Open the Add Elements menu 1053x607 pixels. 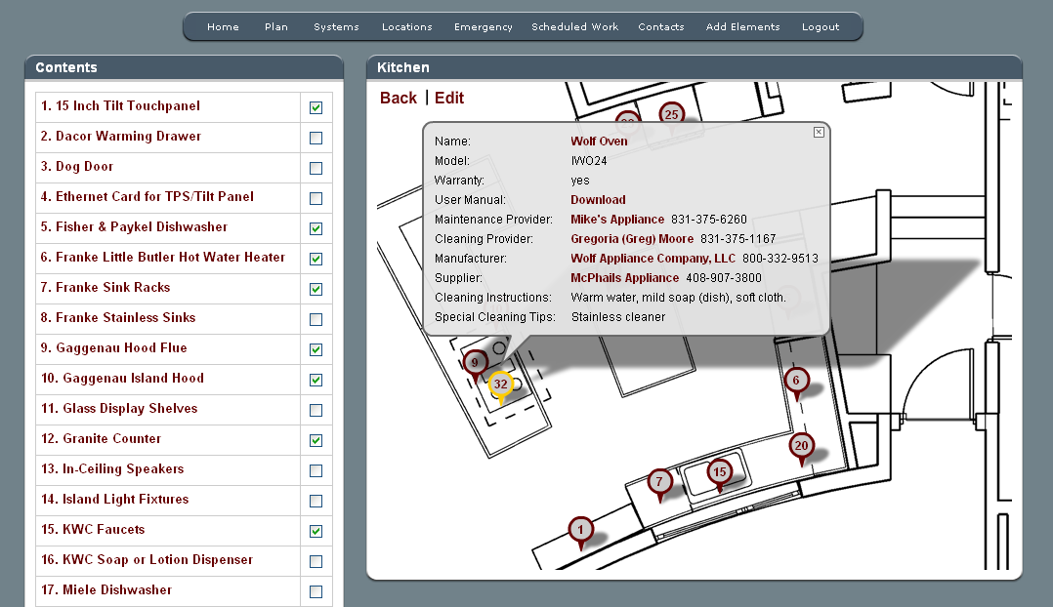click(742, 27)
